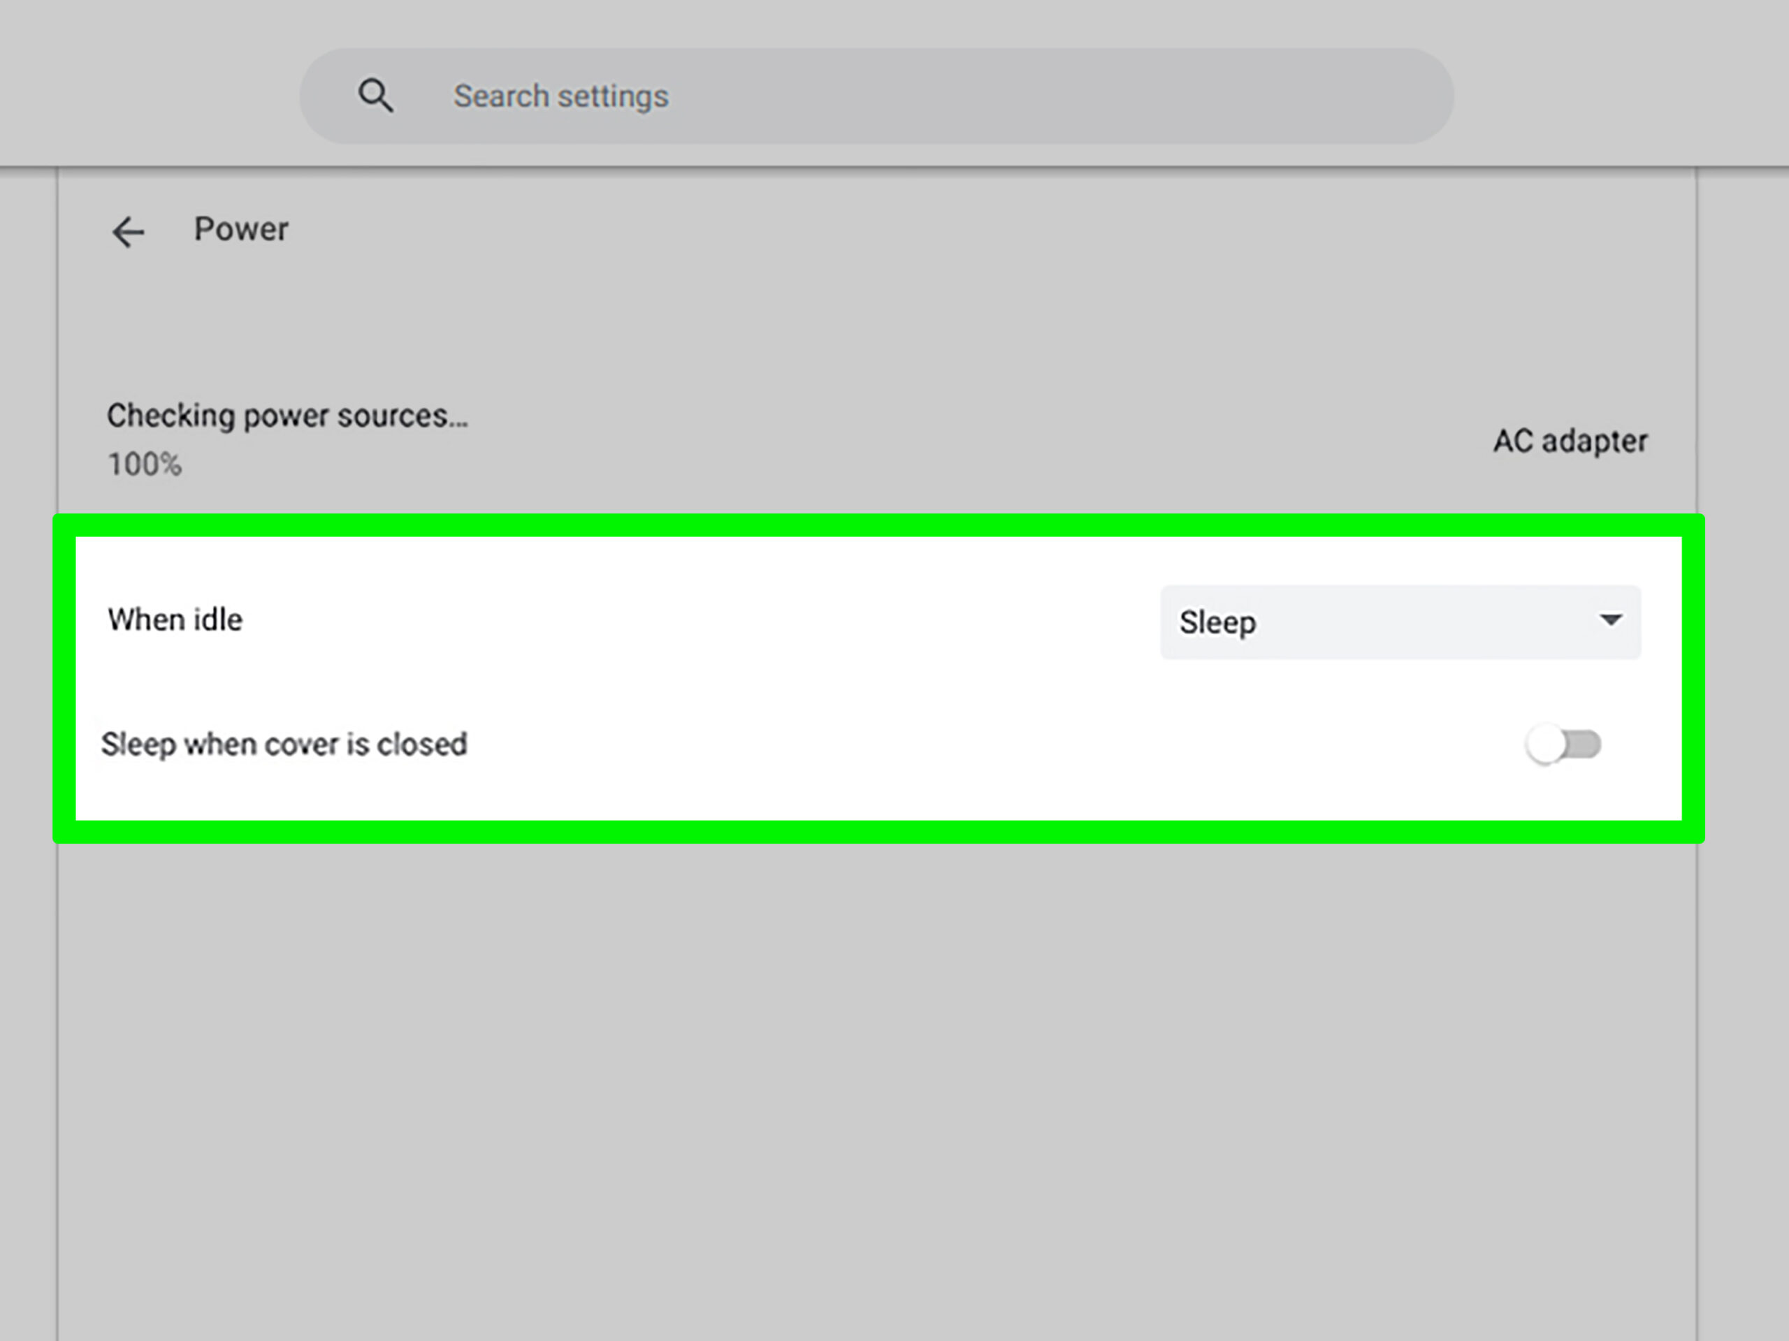1789x1341 pixels.
Task: Click the Search settings placeholder text
Action: [x=560, y=96]
